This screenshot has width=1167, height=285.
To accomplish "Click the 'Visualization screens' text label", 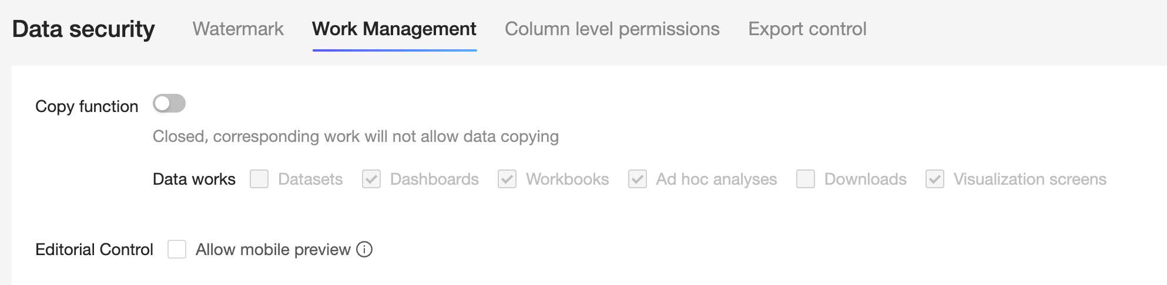I will [1029, 179].
